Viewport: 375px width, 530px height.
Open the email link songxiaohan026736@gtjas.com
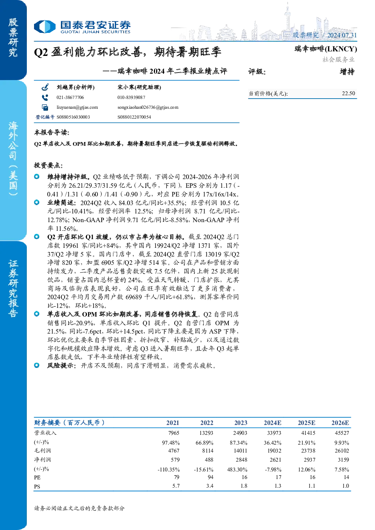click(148, 107)
